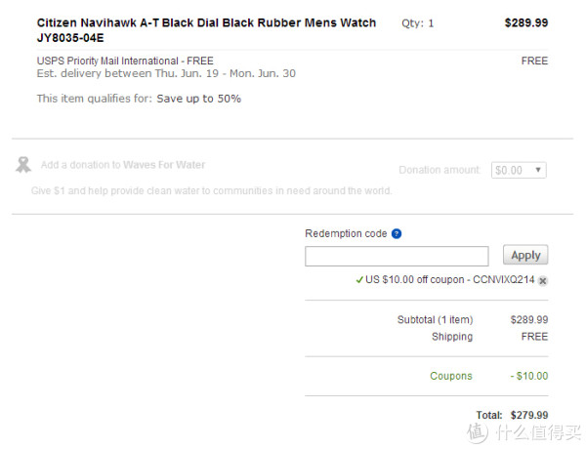Viewport: 586px width, 449px height.
Task: Click USPS Priority Mail International shipping text
Action: point(125,61)
